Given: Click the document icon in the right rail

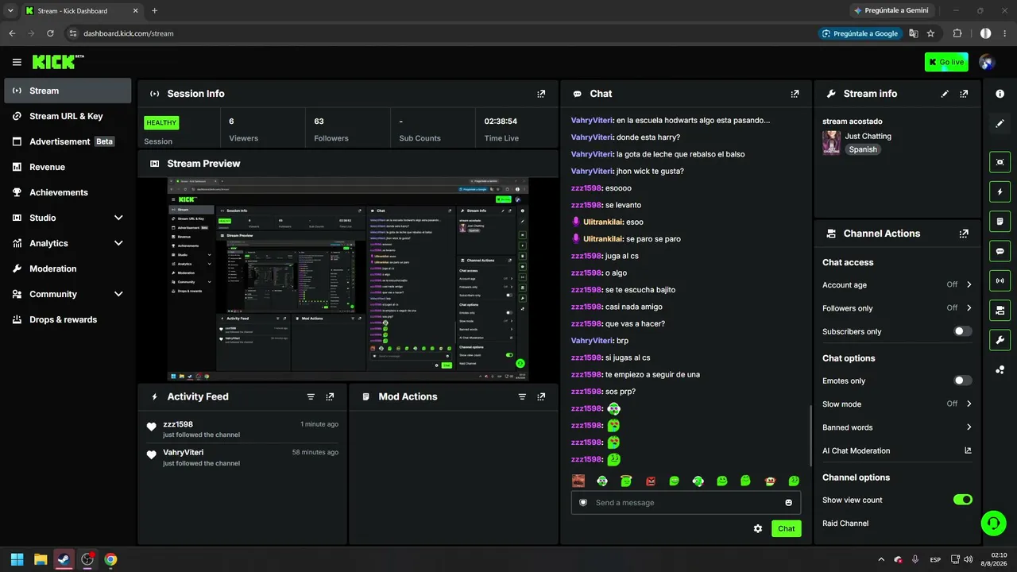Looking at the screenshot, I should coord(1000,221).
